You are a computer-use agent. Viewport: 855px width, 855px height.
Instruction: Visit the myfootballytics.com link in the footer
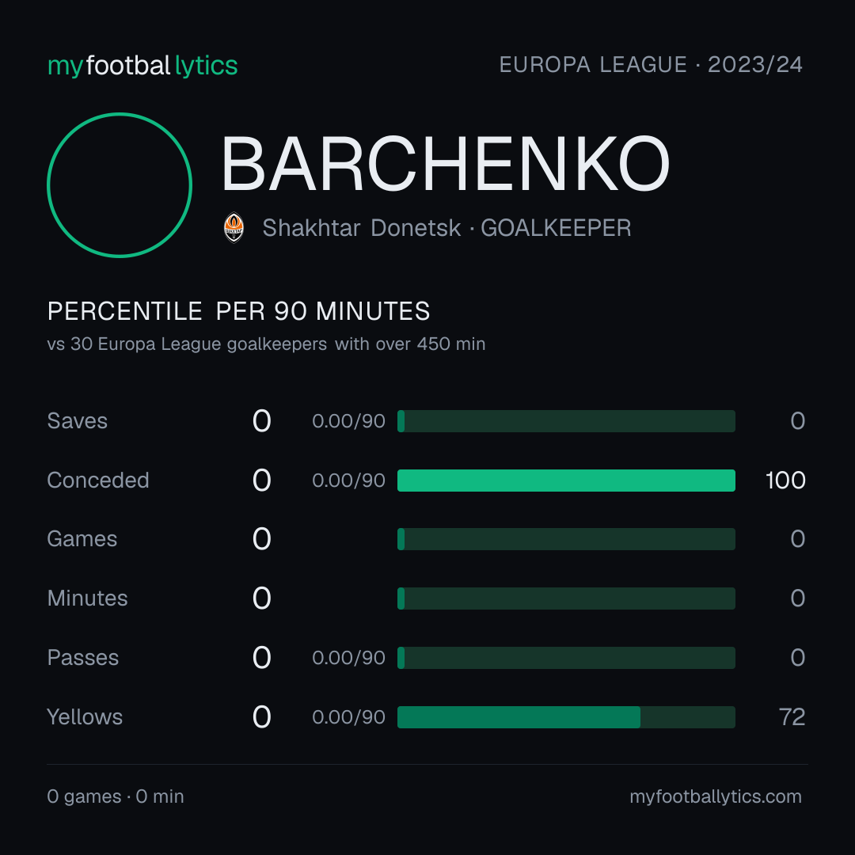pos(716,796)
